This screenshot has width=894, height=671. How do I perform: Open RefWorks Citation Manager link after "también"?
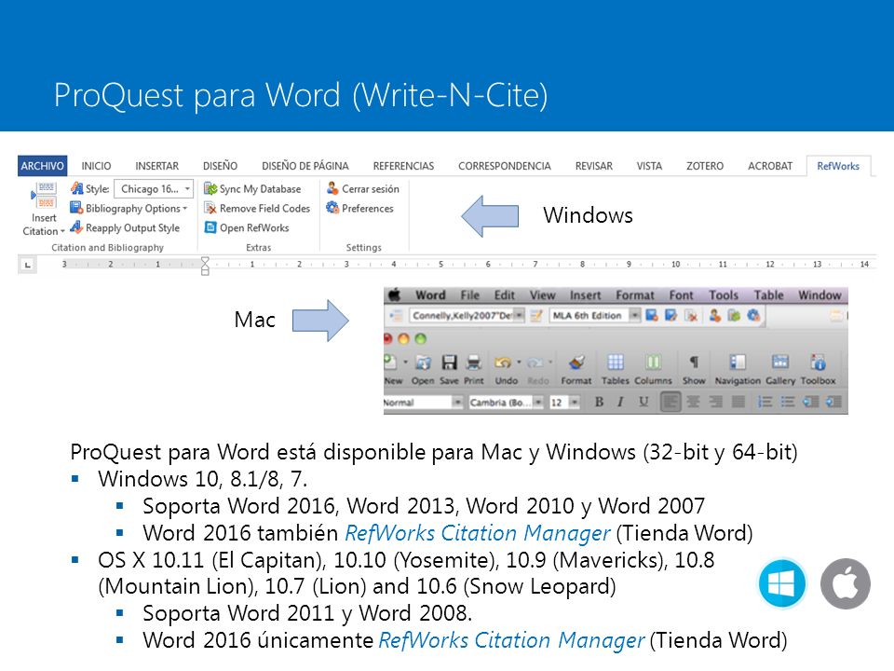click(x=478, y=533)
